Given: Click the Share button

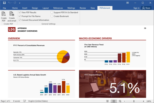Looking at the screenshot, I should pyautogui.click(x=146, y=8).
